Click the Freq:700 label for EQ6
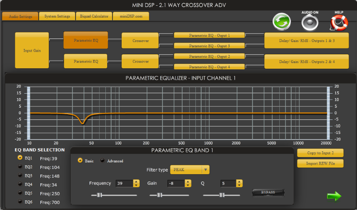The image size is (357, 210). tap(50, 202)
